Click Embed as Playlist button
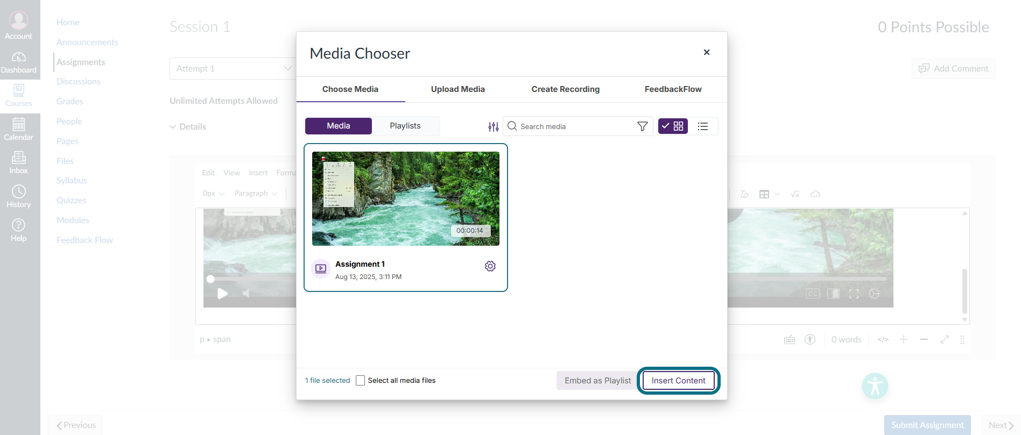Viewport: 1021px width, 435px height. point(597,381)
